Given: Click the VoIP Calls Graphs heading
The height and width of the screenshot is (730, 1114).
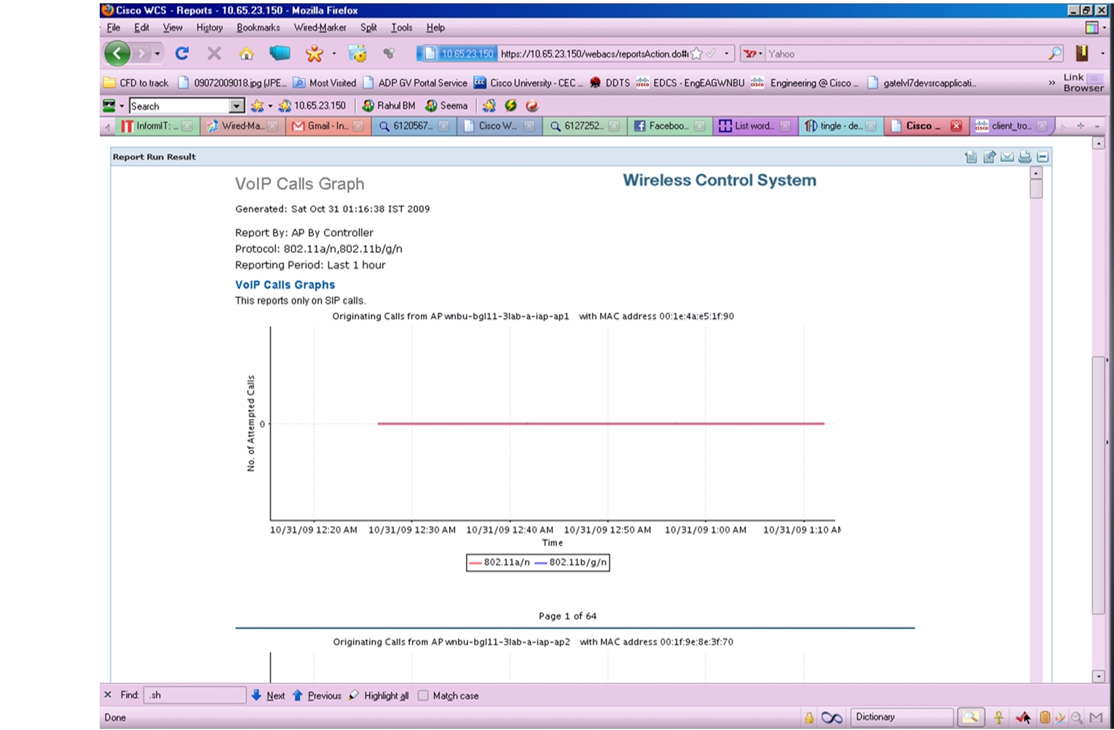Looking at the screenshot, I should [x=285, y=284].
